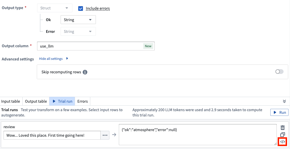Collapse settings via arrow next to Hide all settings
Screen dimensions: 290x149
[67, 59]
